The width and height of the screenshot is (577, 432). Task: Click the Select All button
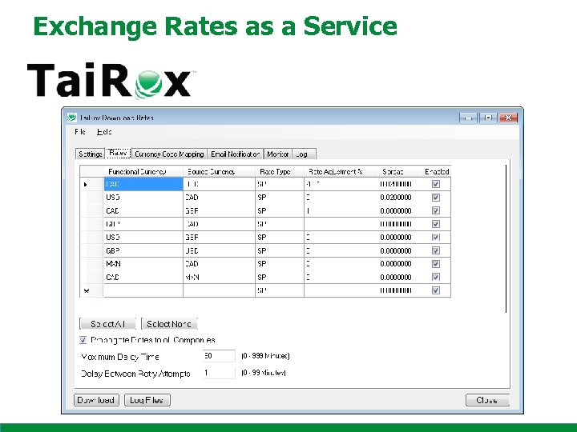tap(107, 324)
